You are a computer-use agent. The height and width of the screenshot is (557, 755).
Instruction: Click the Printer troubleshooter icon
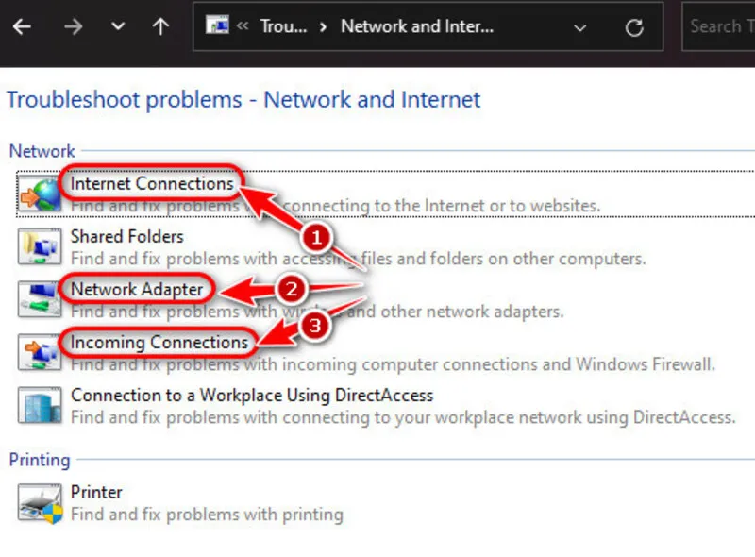(40, 503)
